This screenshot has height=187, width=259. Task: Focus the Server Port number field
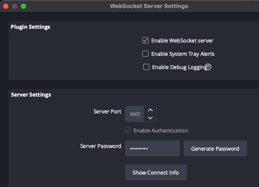(135, 114)
